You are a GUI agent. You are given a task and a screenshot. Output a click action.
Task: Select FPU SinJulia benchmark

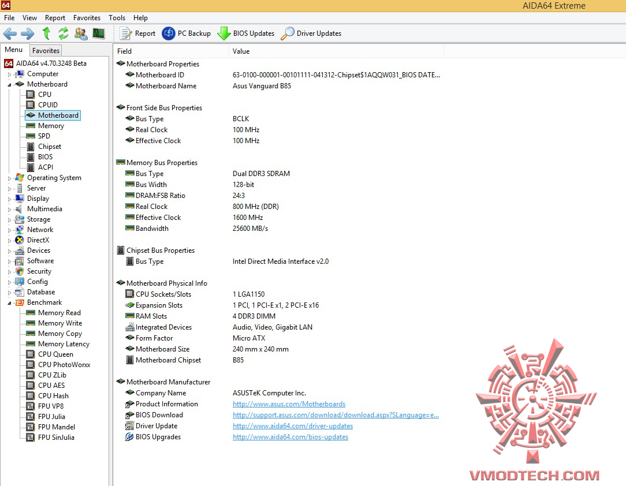pos(56,438)
